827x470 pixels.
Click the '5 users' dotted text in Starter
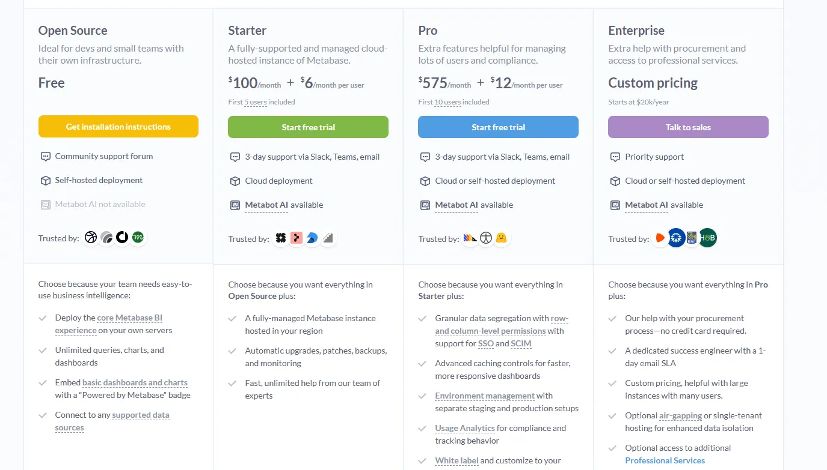pos(256,102)
